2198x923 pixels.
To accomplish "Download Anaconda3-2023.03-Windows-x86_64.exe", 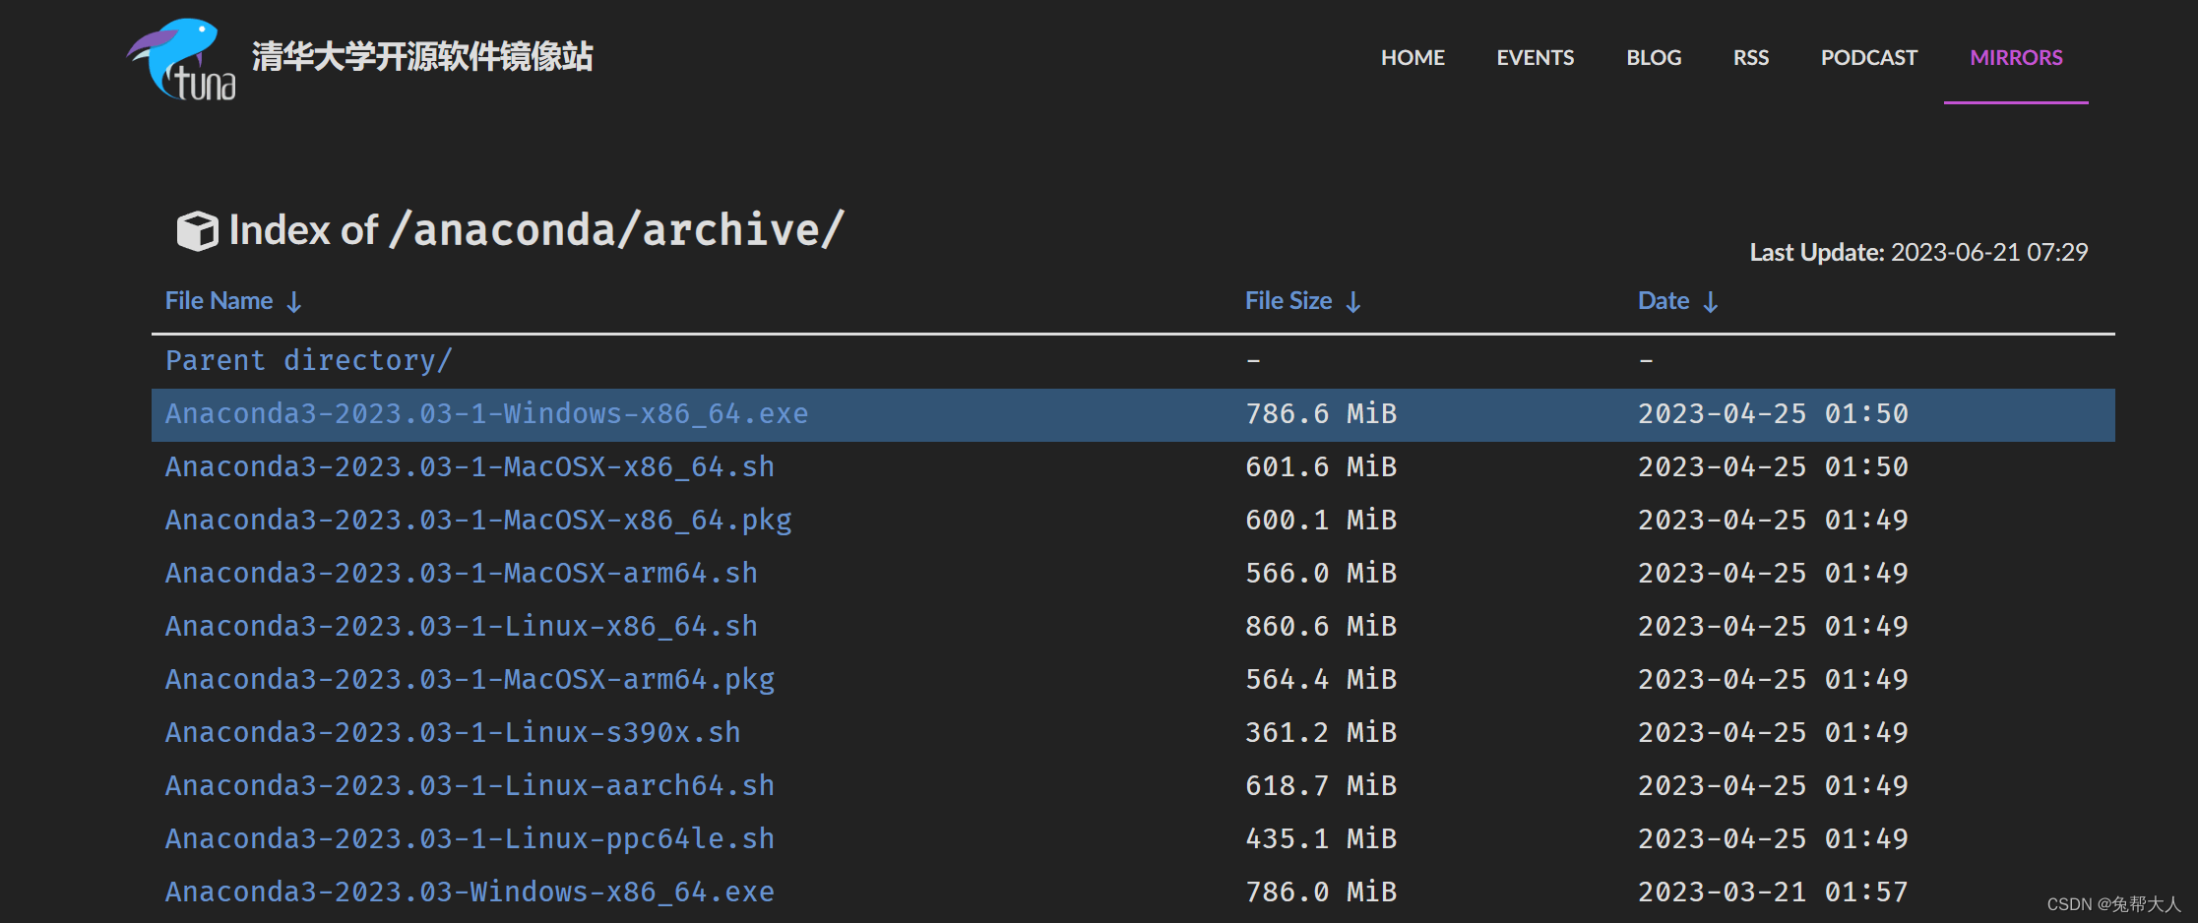I will click(x=470, y=892).
